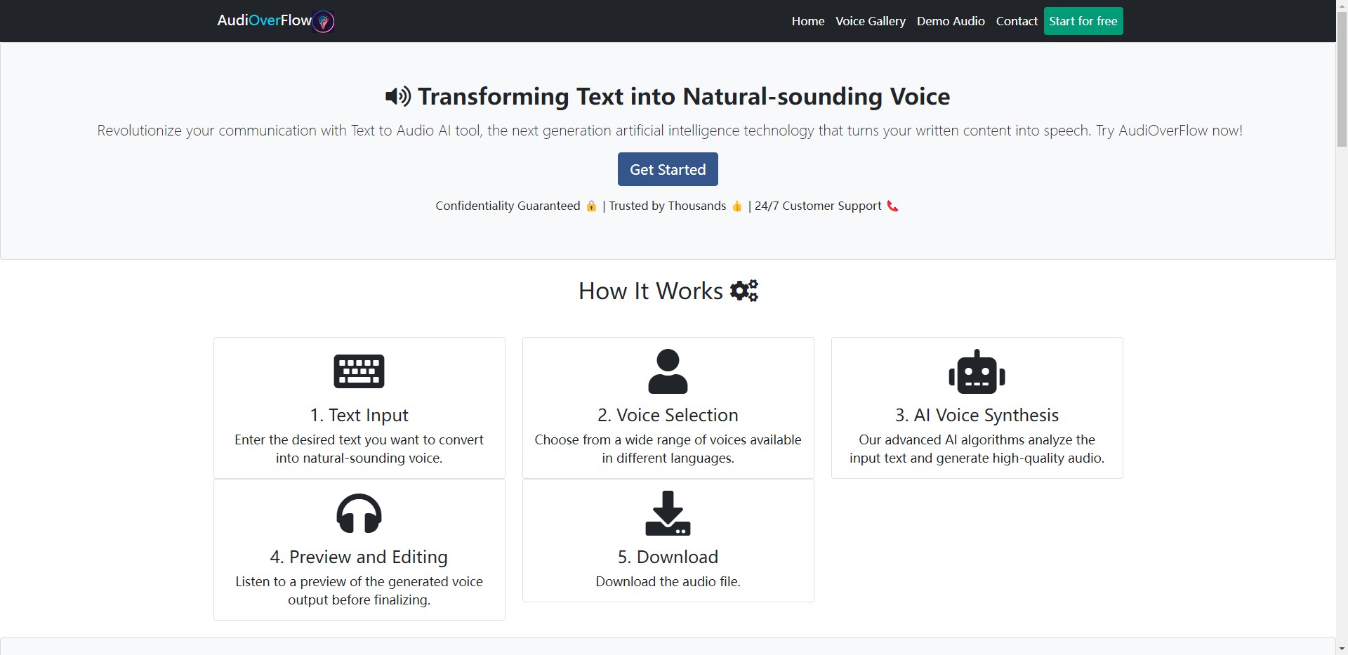
Task: Go to the Demo Audio page
Action: (x=951, y=21)
